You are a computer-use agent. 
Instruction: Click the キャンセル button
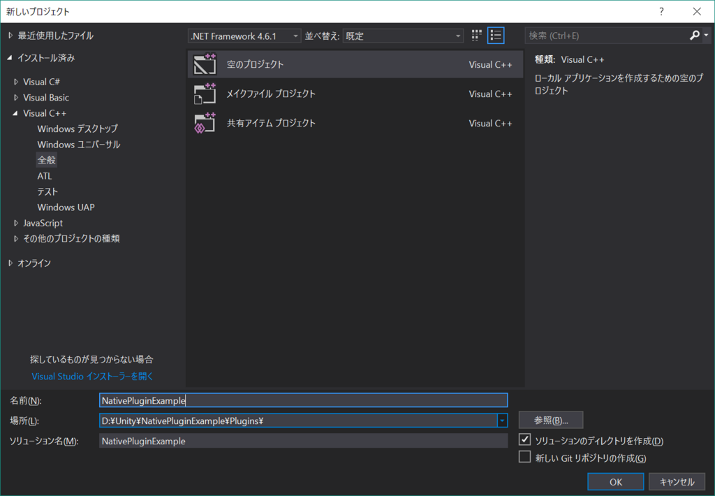(x=677, y=481)
